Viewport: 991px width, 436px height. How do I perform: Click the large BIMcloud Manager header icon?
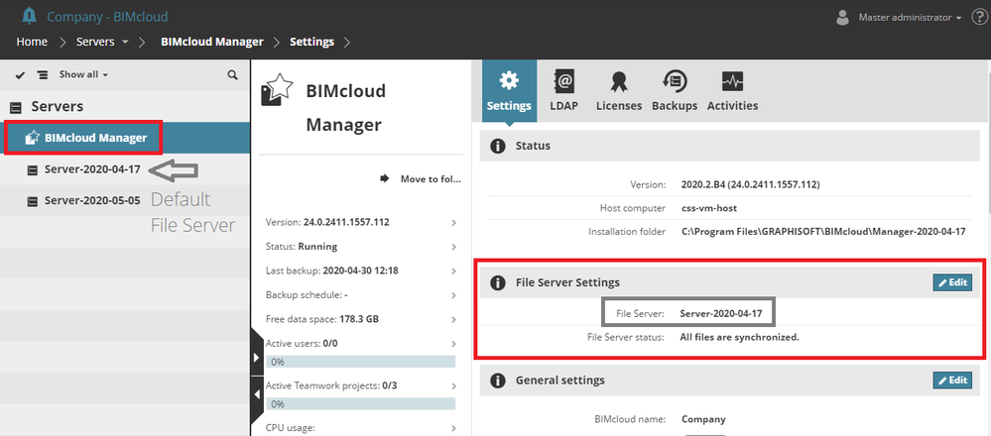click(277, 90)
